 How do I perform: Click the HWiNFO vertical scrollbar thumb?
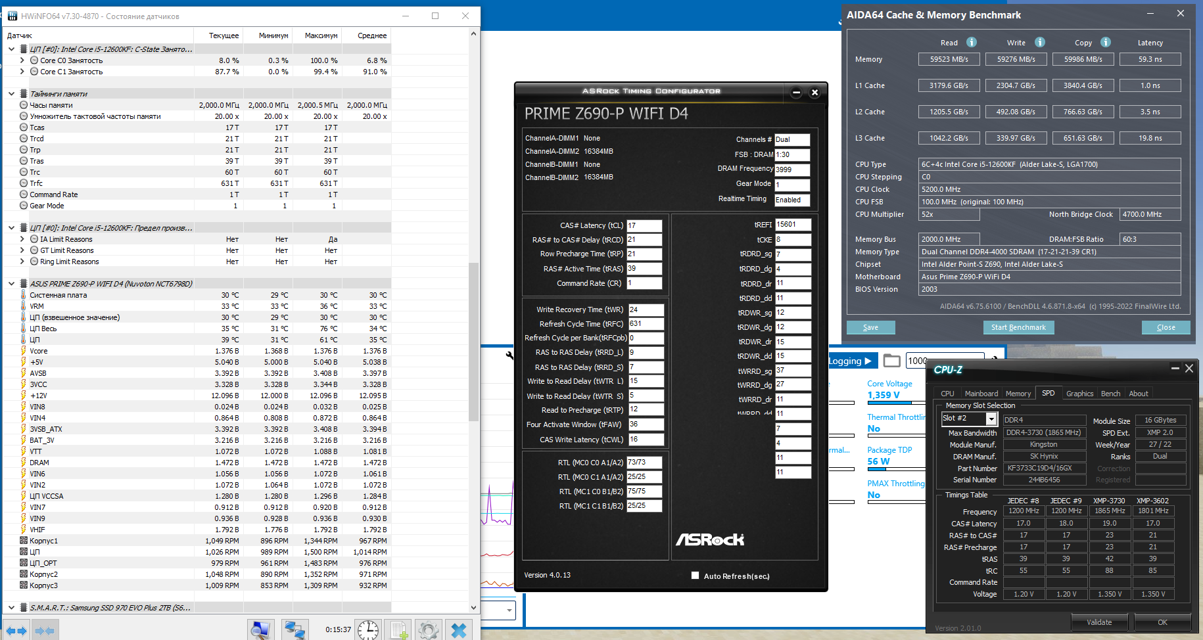473,342
